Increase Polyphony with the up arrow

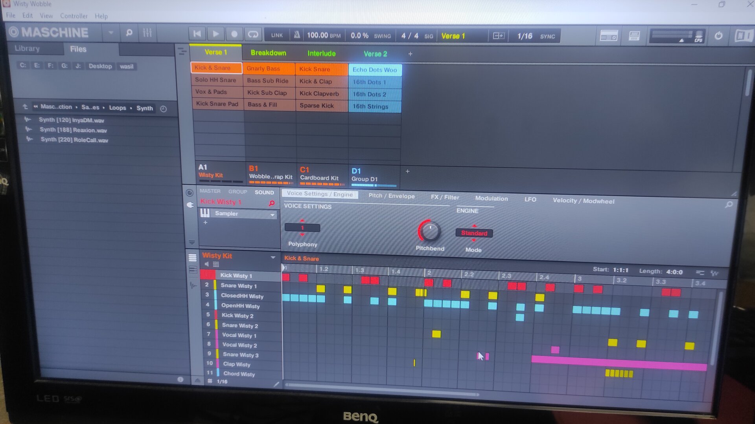coord(302,221)
